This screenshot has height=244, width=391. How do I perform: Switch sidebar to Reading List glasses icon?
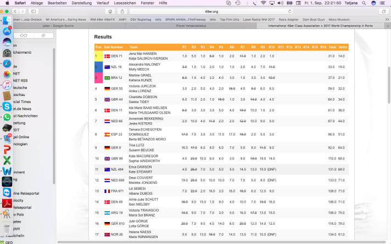24,35
